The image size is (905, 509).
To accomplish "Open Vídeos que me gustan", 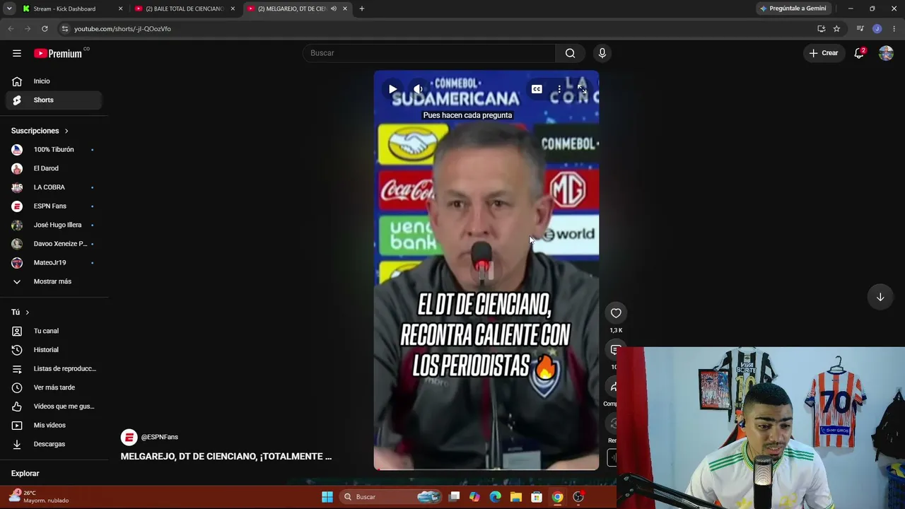I will point(54,406).
